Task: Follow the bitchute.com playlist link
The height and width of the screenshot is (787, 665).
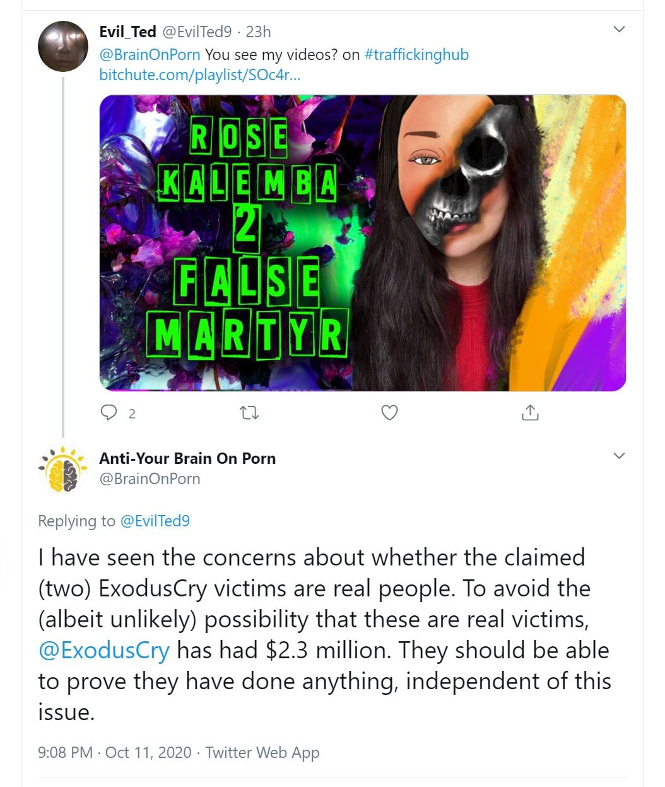Action: pos(200,74)
